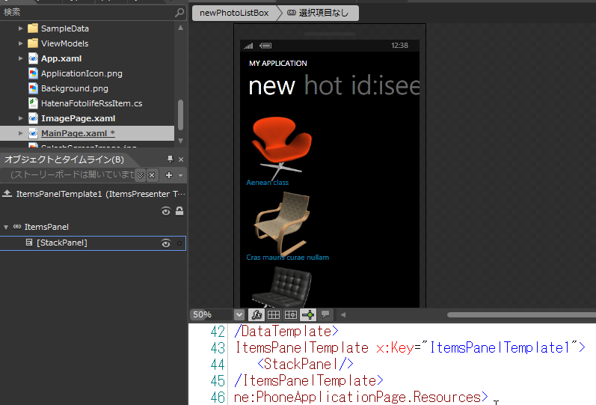Toggle lock-all header icon
The image size is (596, 405).
click(179, 211)
